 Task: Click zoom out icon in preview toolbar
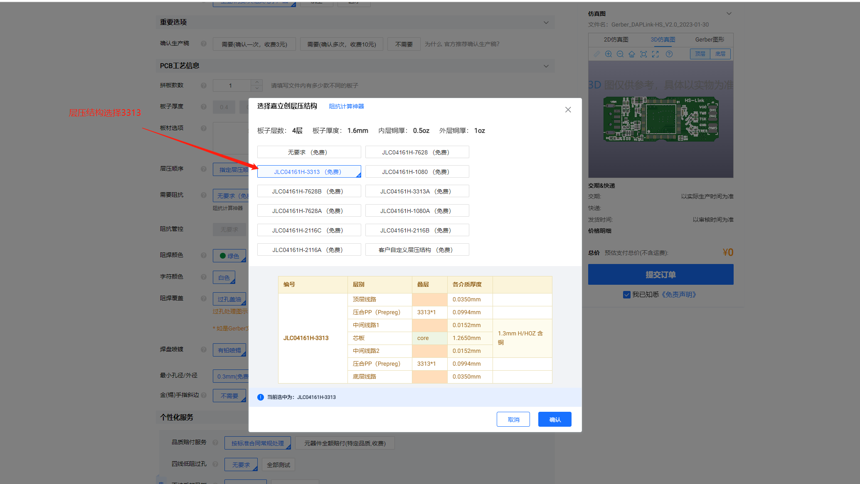point(620,54)
